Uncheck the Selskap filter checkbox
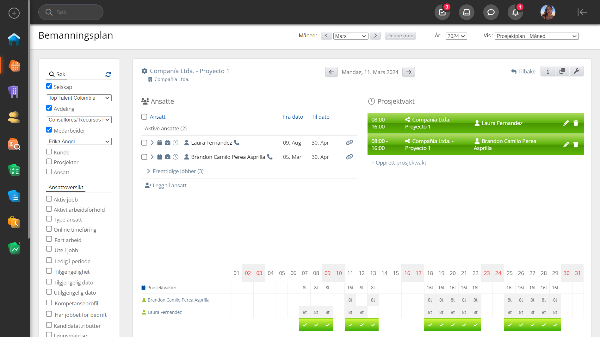This screenshot has height=337, width=600. tap(49, 86)
